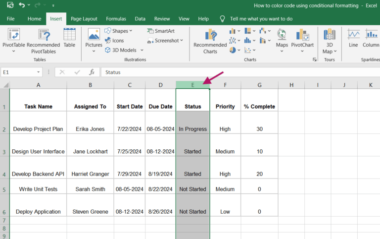This screenshot has height=239, width=380.
Task: Select the Develop Project Plan cell
Action: (x=38, y=129)
